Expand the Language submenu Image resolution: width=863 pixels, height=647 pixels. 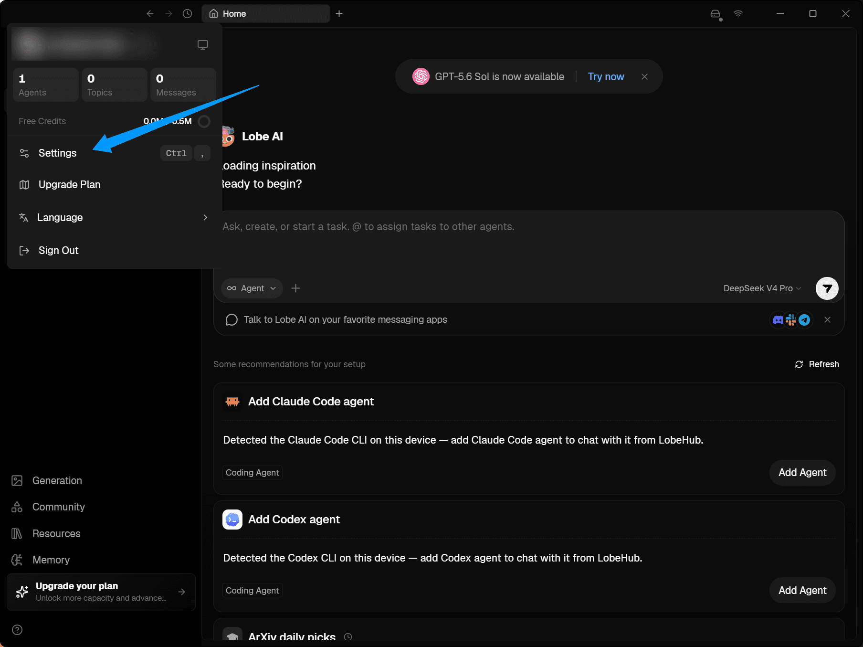pos(115,218)
